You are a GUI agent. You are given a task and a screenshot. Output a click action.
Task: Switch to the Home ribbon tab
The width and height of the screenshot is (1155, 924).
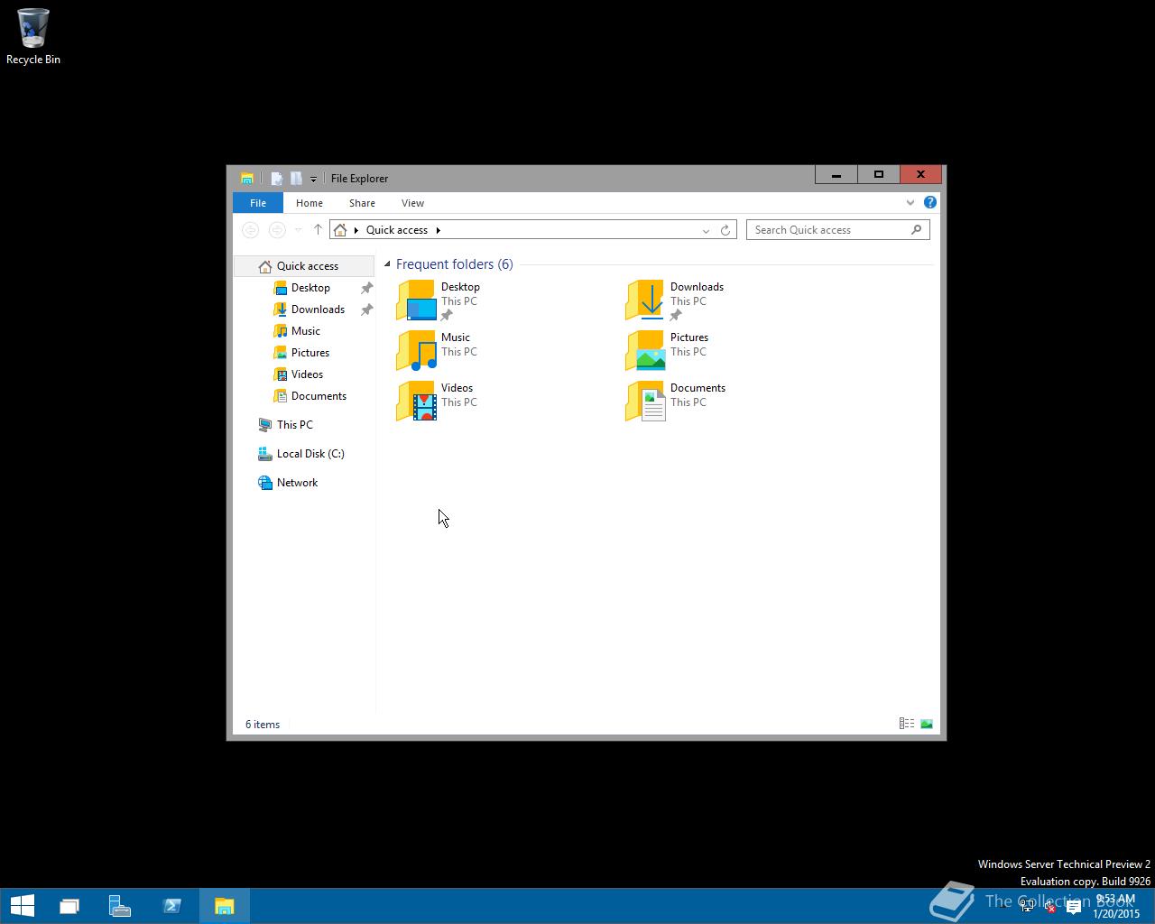coord(310,203)
